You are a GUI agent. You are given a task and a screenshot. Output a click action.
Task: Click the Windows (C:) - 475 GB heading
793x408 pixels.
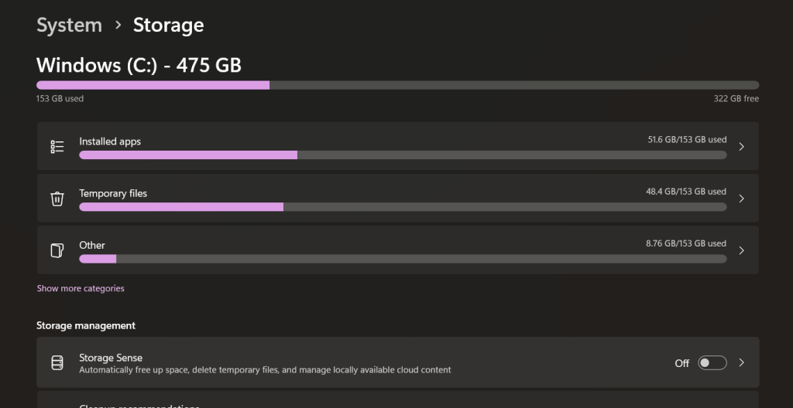point(139,65)
